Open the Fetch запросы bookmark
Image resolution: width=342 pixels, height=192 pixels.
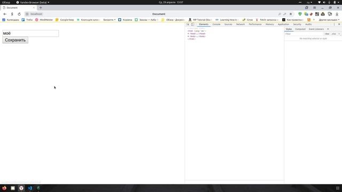267,20
